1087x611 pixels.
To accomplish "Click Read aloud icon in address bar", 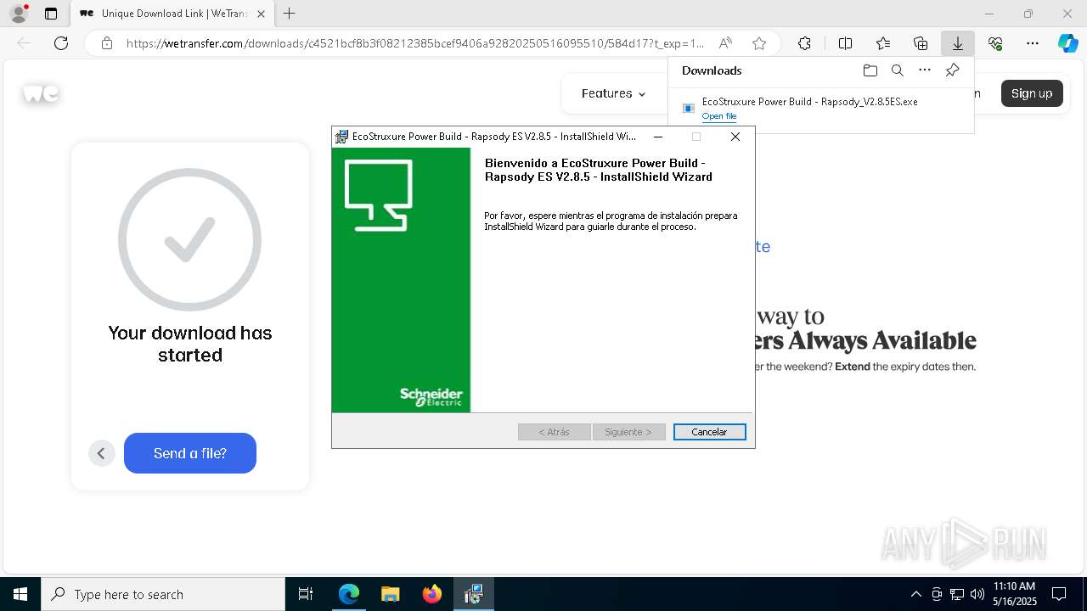I will pyautogui.click(x=725, y=43).
